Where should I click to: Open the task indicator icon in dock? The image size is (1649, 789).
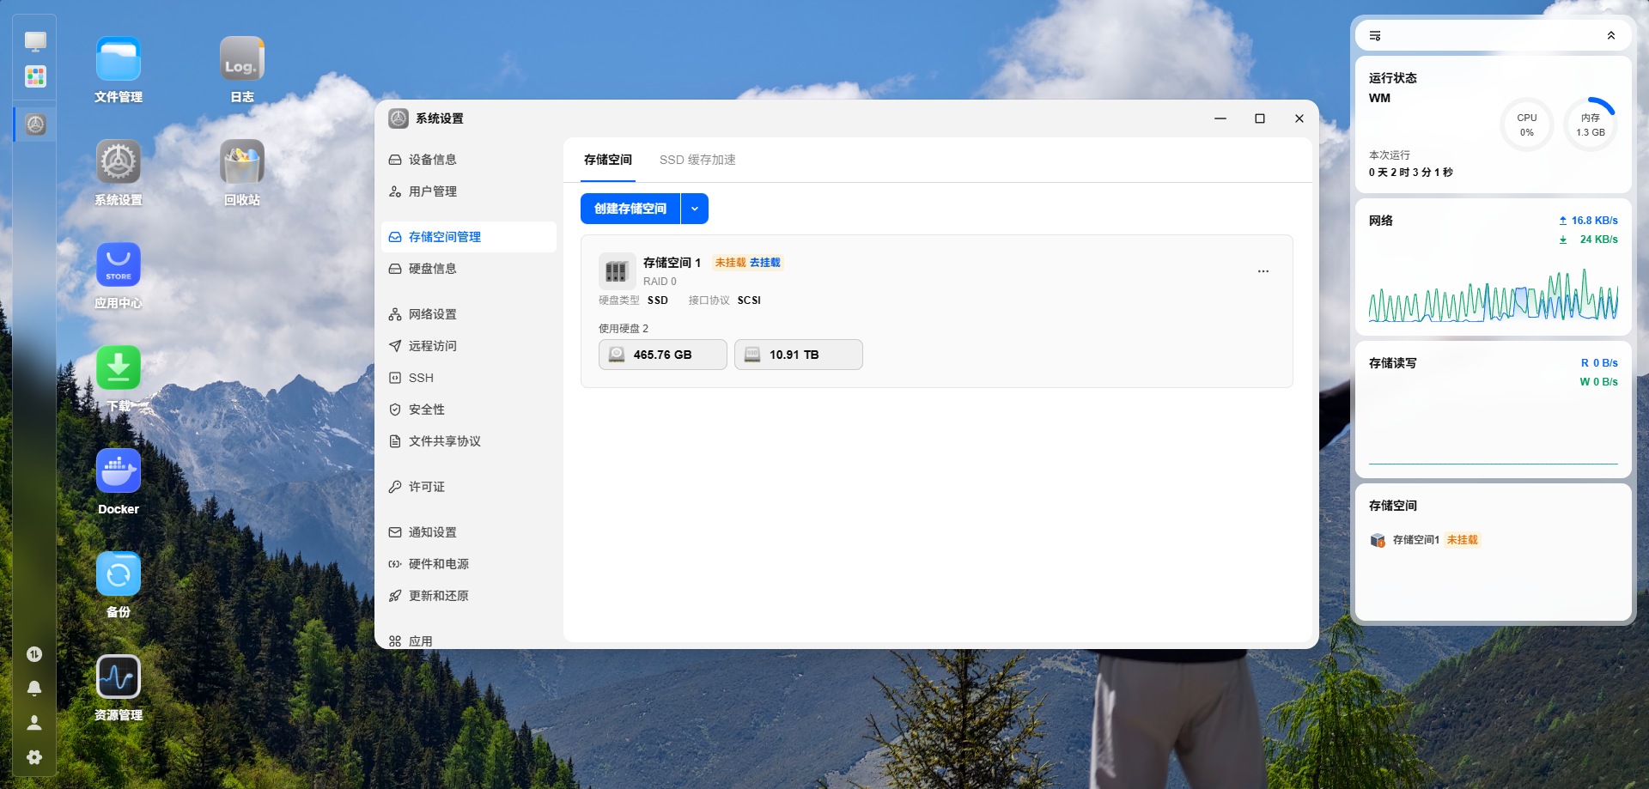tap(34, 654)
